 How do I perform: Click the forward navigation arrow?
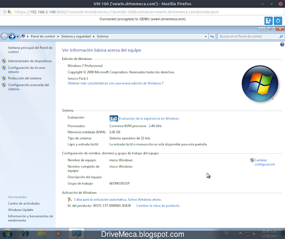[x=12, y=36]
